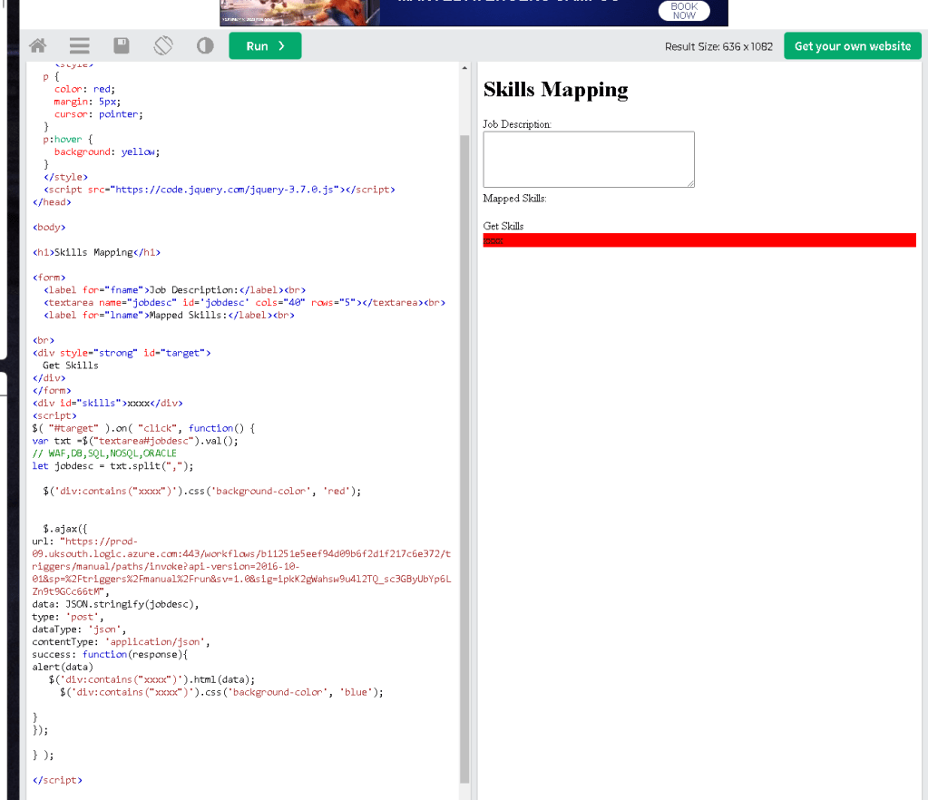Click the editor scrollbar up arrow
Image resolution: width=928 pixels, height=800 pixels.
(464, 68)
